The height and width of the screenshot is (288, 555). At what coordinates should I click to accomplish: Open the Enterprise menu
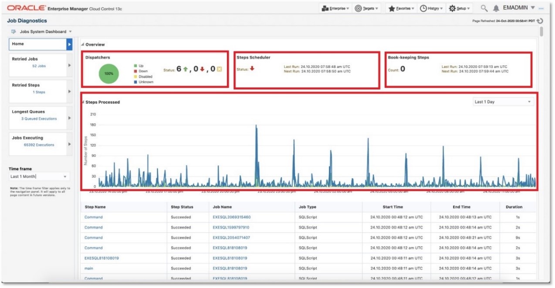pyautogui.click(x=335, y=8)
